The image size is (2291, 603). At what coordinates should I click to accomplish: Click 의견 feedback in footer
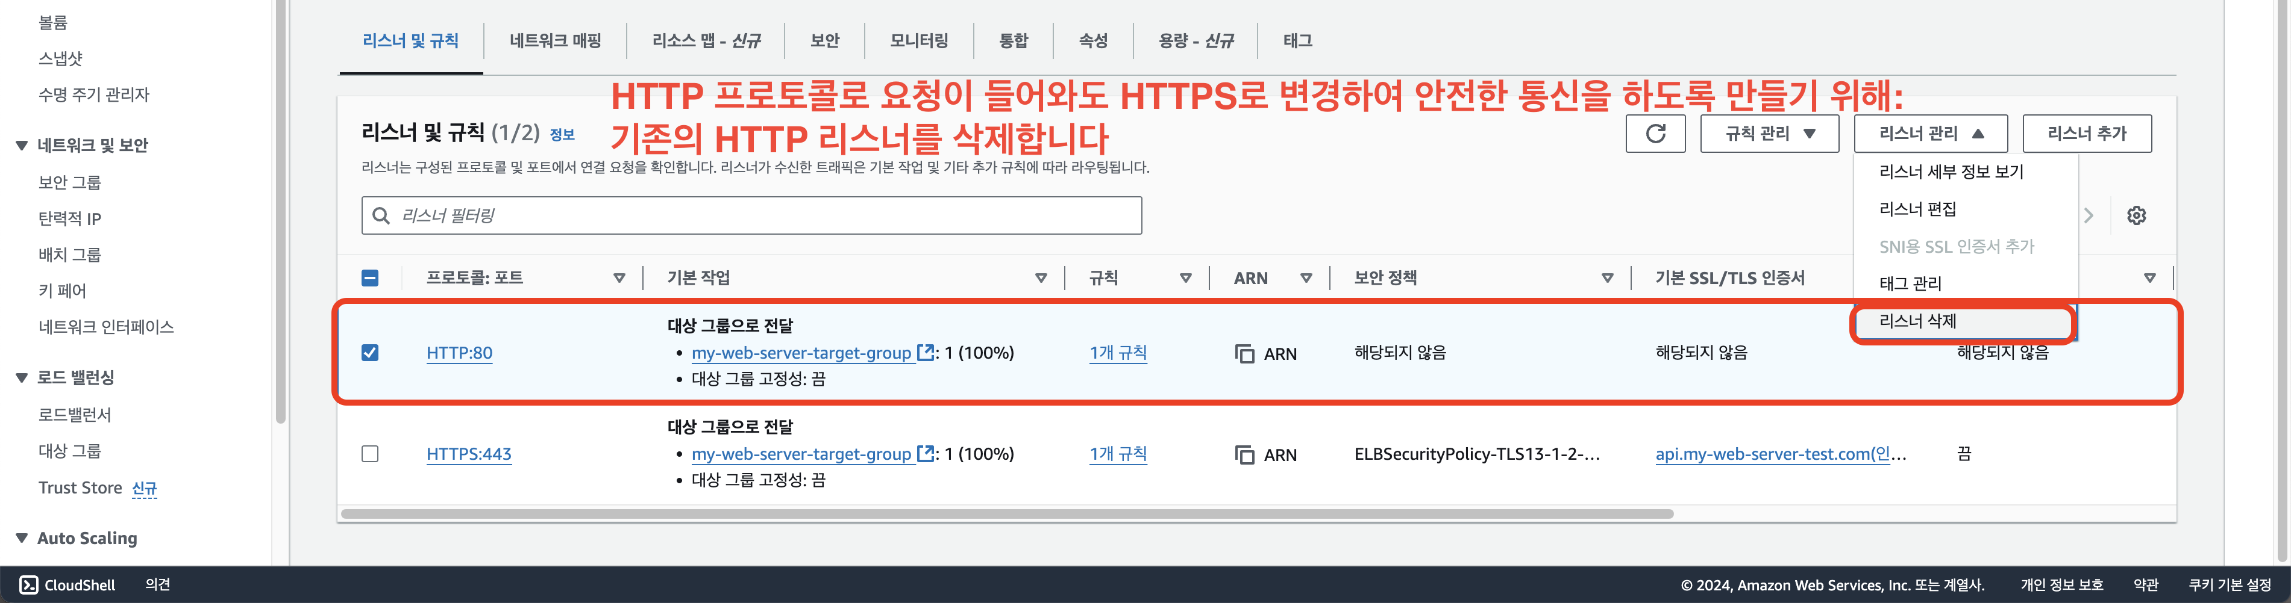tap(157, 584)
